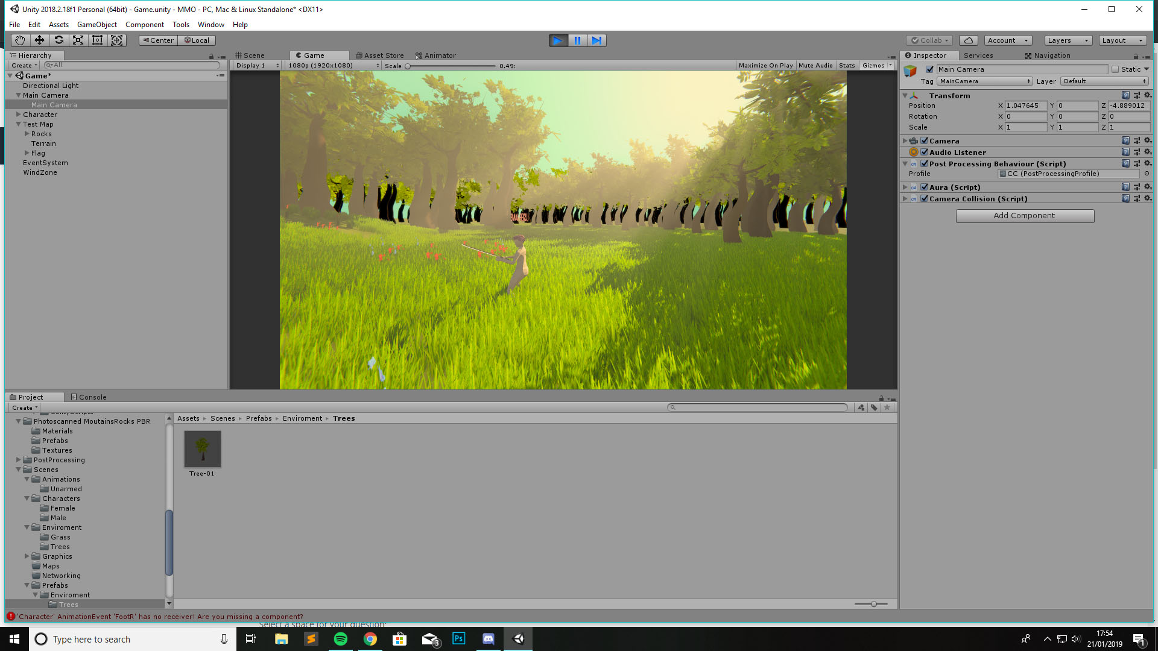Click the Play button
1158x651 pixels.
click(x=558, y=40)
